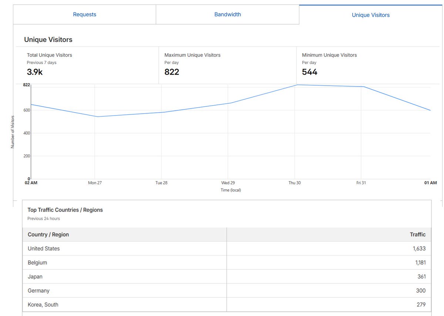The height and width of the screenshot is (316, 444).
Task: Click the 361 traffic value
Action: pyautogui.click(x=421, y=276)
